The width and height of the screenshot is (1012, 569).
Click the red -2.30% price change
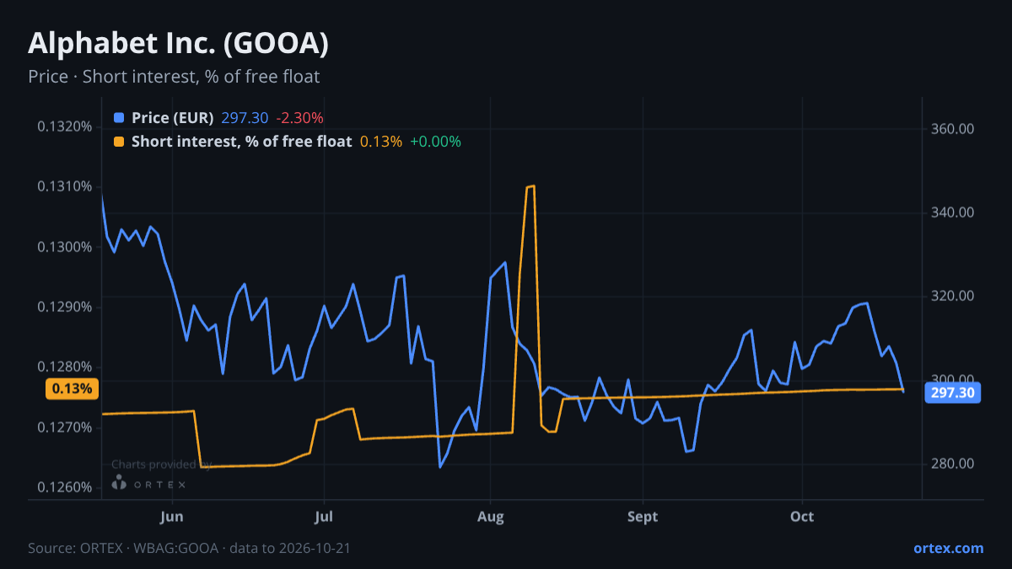tap(299, 118)
